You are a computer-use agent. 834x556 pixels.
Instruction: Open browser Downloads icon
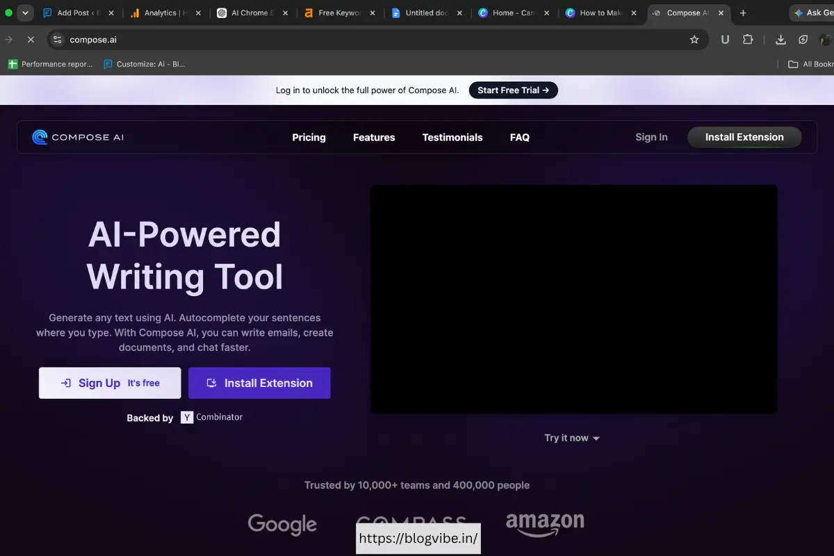pos(780,40)
